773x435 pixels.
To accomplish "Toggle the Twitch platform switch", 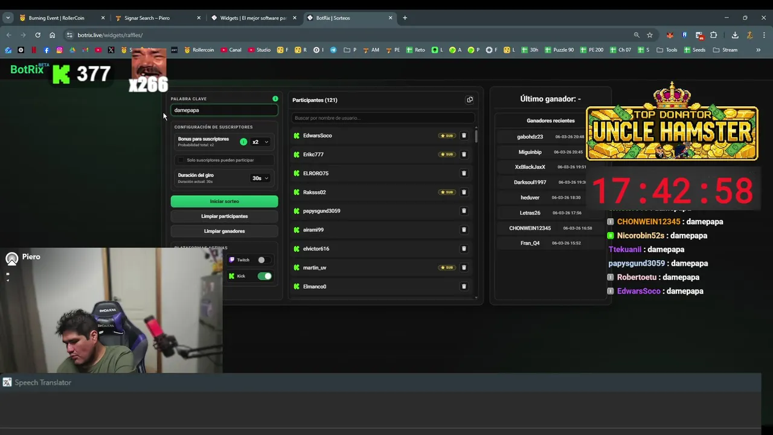I will click(x=265, y=260).
